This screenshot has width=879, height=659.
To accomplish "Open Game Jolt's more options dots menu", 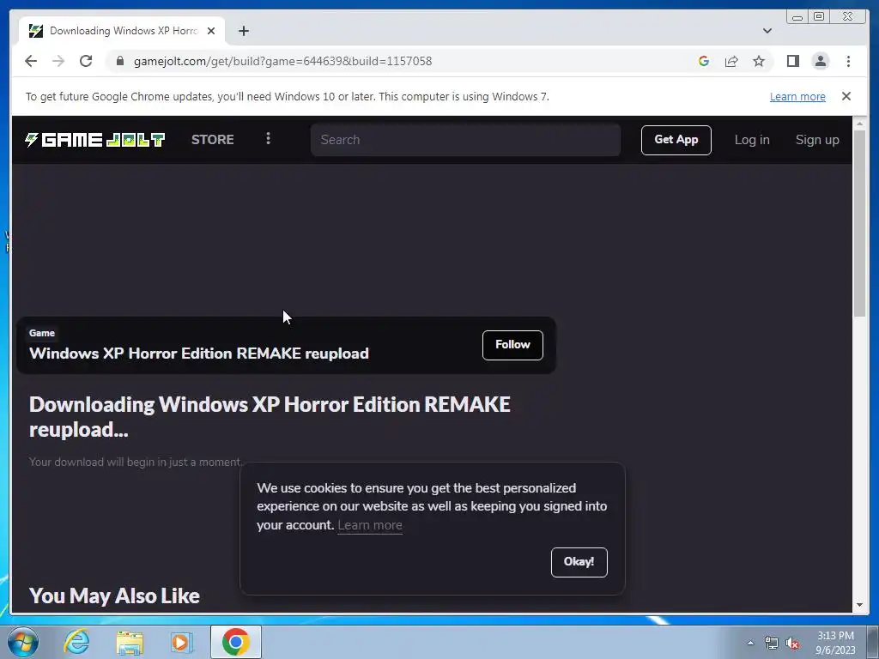I will (x=269, y=138).
